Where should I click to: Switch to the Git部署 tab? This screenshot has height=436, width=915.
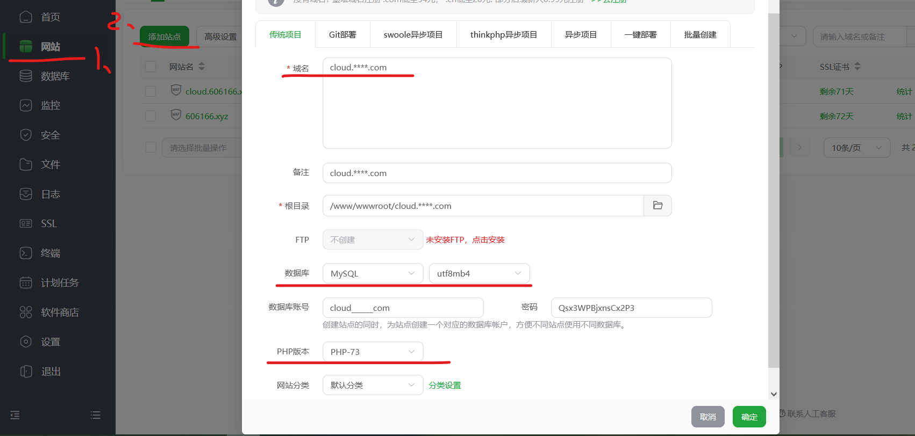(342, 35)
